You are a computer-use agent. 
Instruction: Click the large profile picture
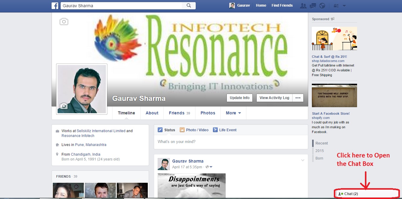(82, 89)
